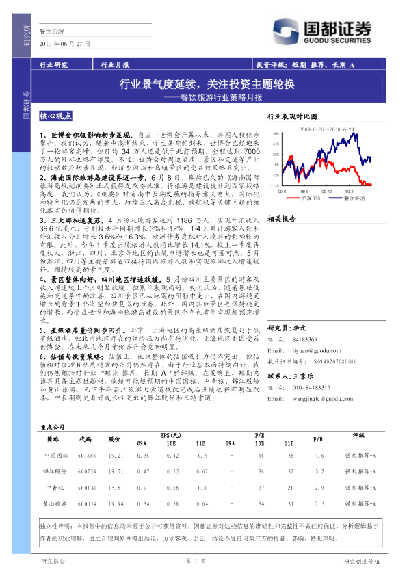Viewport: 407px width, 576px height.
Task: Select the '餐饮旅游' header category text
Action: point(51,31)
